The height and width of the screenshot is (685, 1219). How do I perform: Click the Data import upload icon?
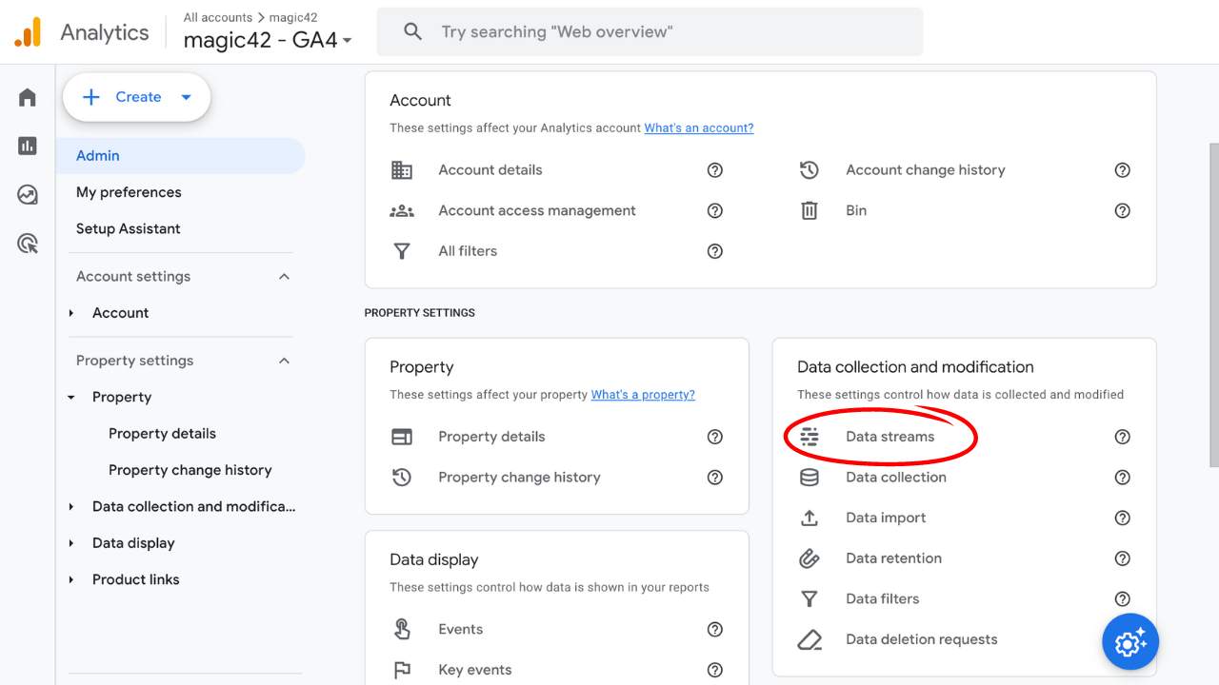click(x=809, y=518)
